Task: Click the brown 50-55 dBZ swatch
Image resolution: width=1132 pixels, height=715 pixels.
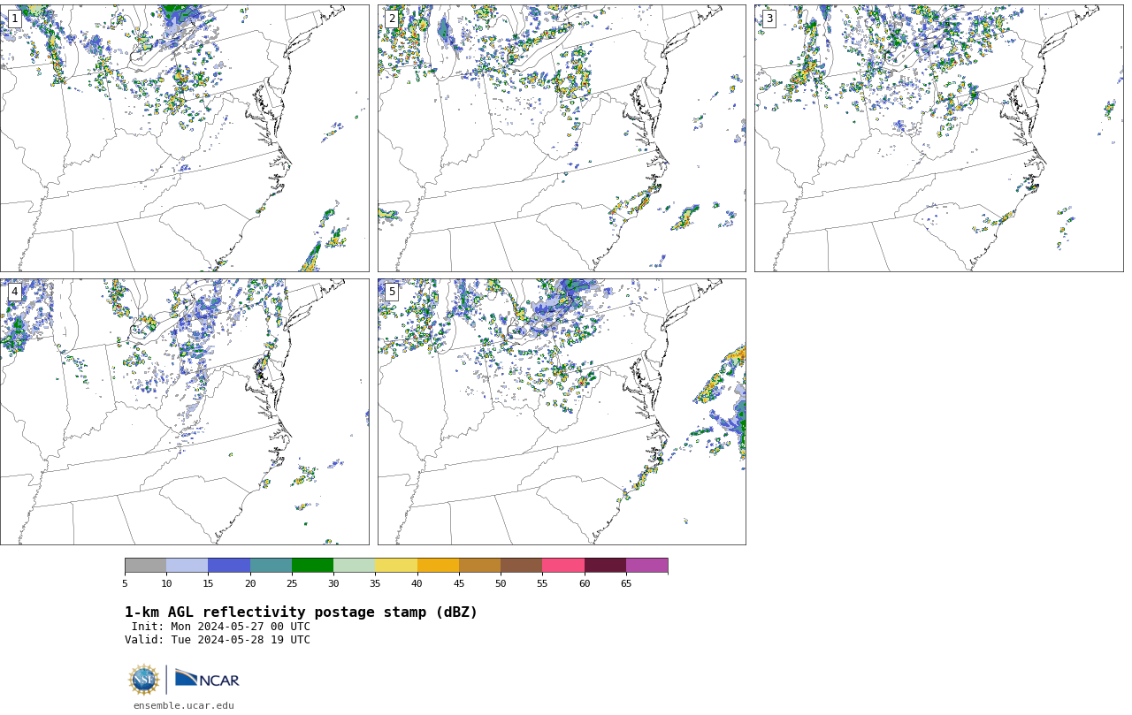Action: (521, 566)
